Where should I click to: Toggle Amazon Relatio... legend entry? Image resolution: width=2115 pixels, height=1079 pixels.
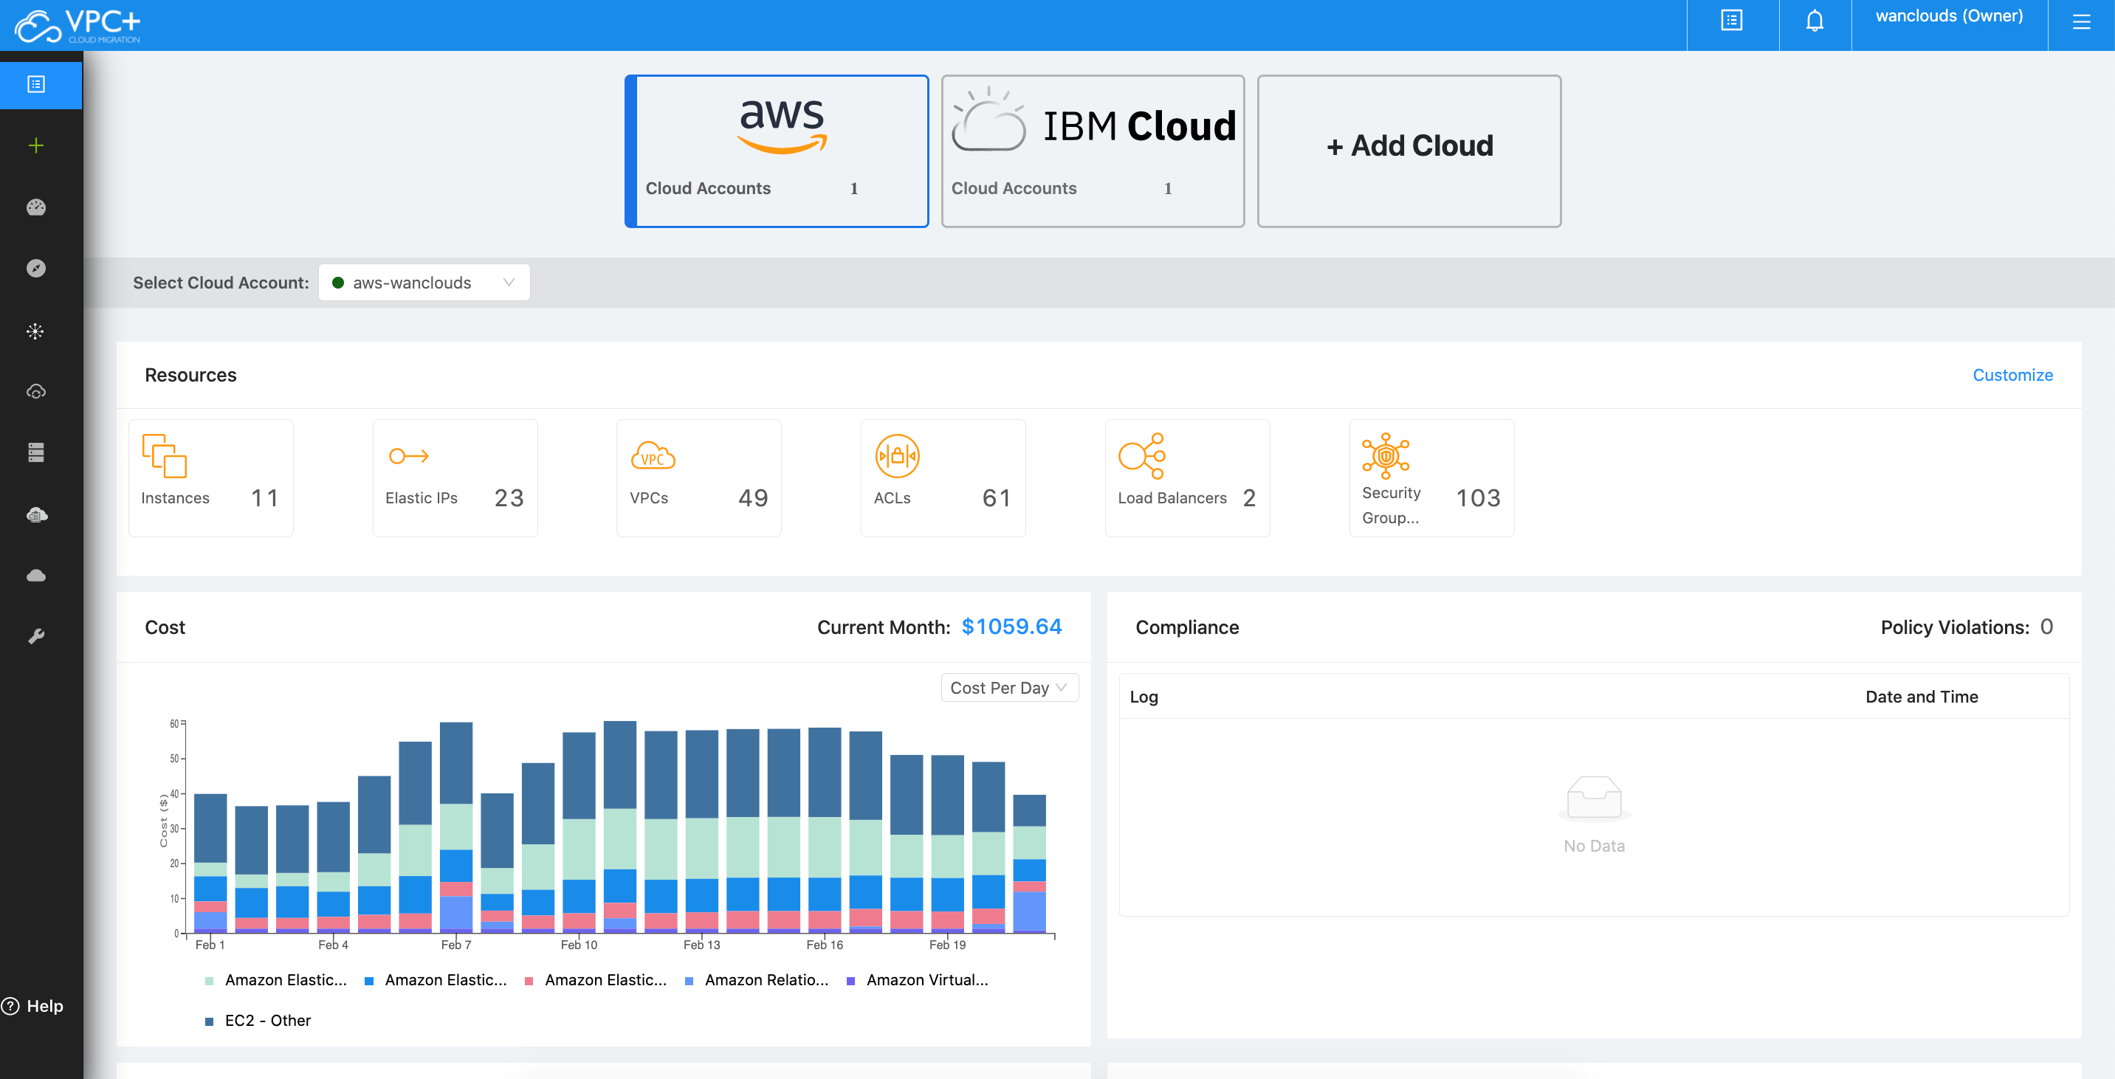(766, 979)
